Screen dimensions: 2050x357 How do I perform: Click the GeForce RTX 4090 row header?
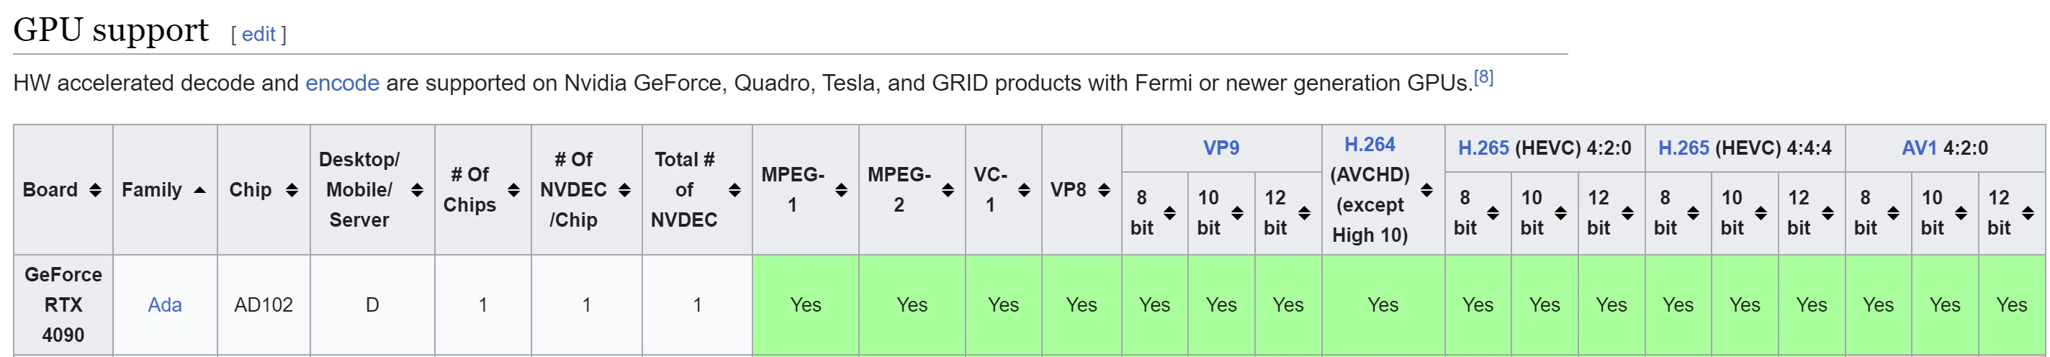[x=63, y=304]
